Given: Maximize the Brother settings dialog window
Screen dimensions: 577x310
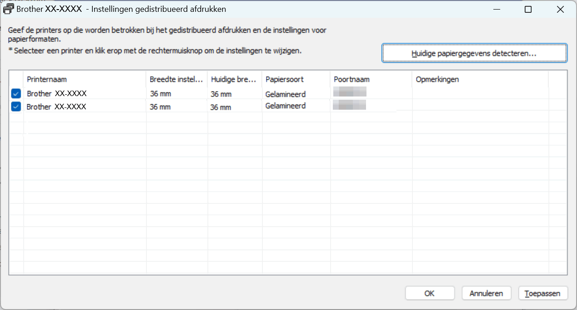Looking at the screenshot, I should click(528, 9).
